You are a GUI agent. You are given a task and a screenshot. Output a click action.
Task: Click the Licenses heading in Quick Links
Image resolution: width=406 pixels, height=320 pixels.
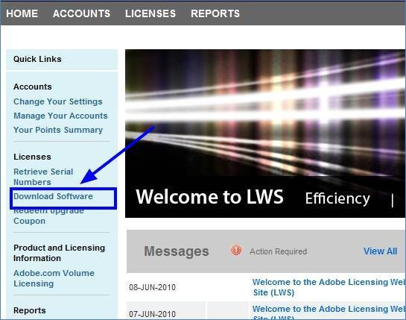[32, 157]
